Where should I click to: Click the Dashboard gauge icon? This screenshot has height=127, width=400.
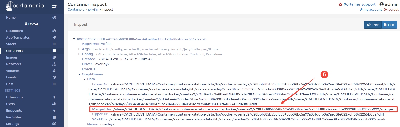click(54, 31)
